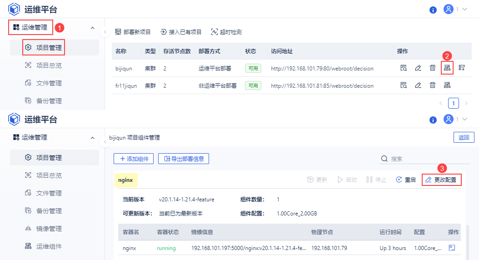Click the last action icon in bijiqun row

[x=462, y=68]
